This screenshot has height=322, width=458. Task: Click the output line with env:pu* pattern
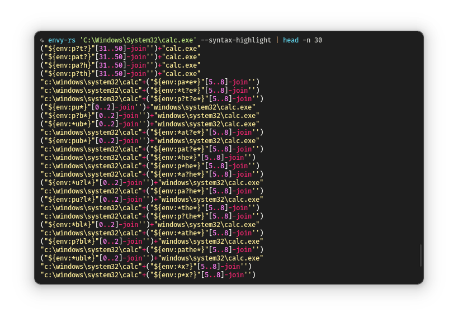coord(148,107)
